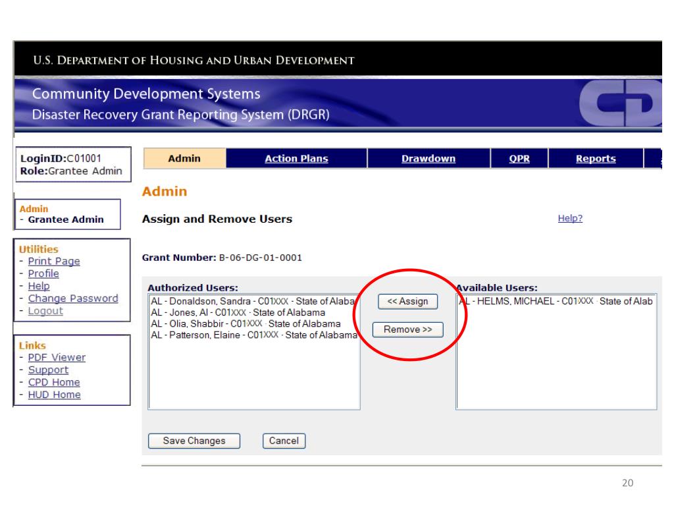This screenshot has width=674, height=506.
Task: Click the Print Page utility link
Action: [54, 261]
